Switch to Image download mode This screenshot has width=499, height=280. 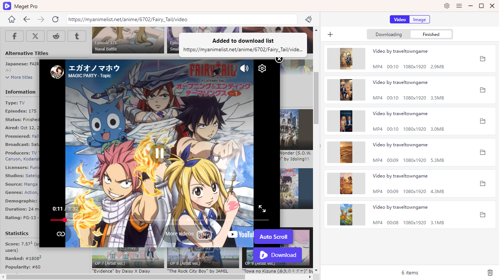click(x=419, y=19)
